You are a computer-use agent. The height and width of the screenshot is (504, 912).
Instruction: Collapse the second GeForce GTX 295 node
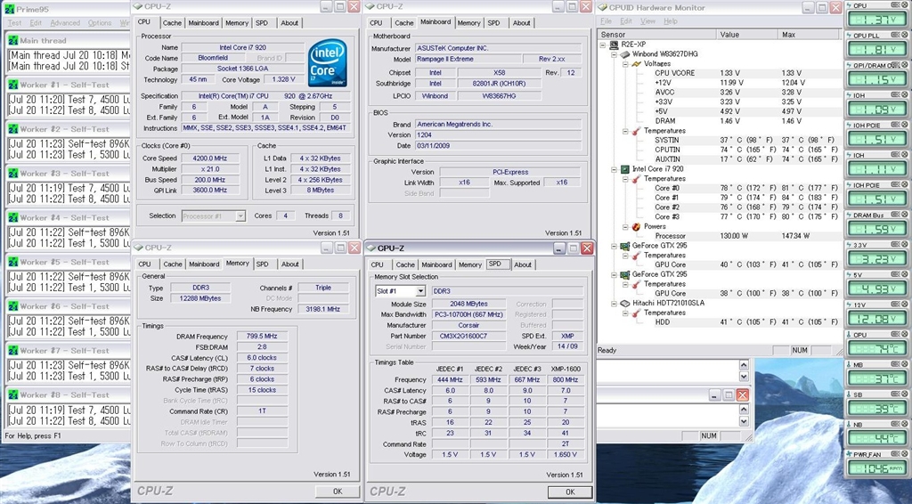(x=615, y=274)
